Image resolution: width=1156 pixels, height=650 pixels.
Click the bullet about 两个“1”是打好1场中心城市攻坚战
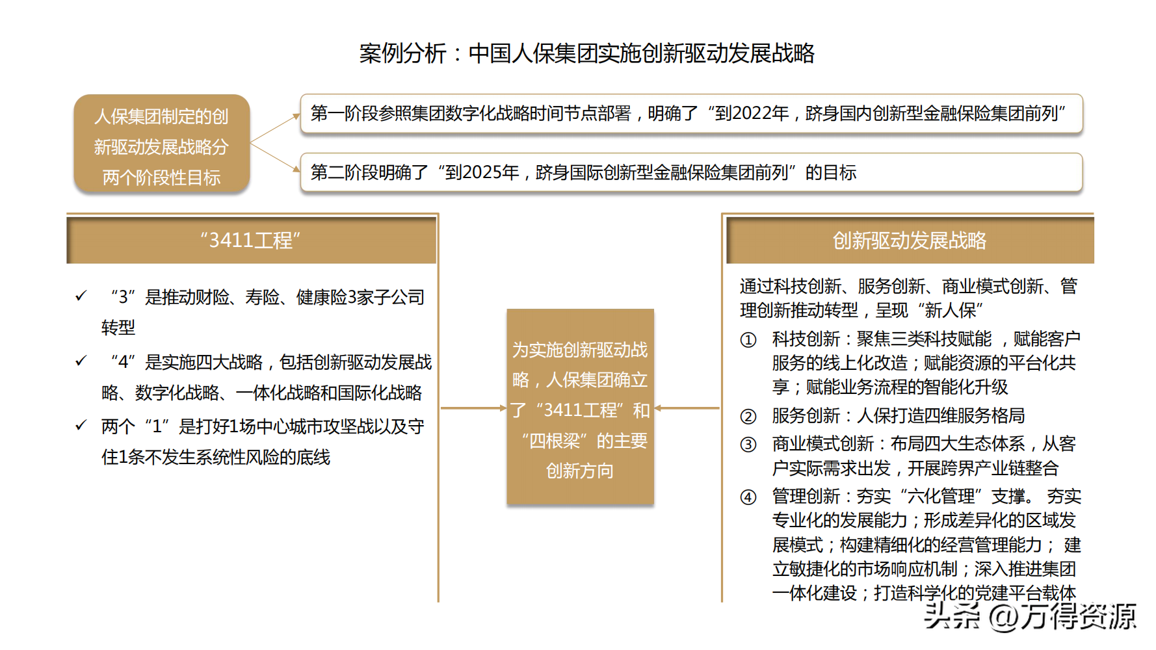click(263, 441)
